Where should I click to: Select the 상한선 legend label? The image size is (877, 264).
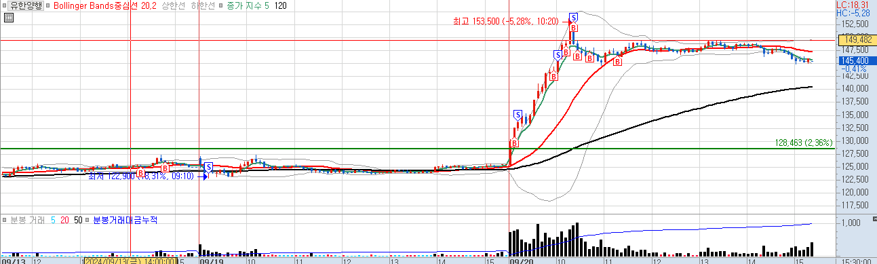click(x=174, y=5)
